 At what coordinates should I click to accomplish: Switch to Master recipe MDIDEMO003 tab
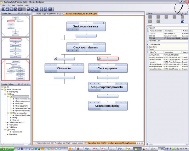(x=50, y=14)
